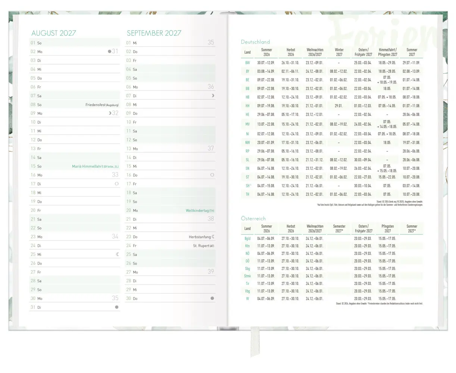Select the BW row label in Deutschland table
456x373 pixels.
point(247,63)
